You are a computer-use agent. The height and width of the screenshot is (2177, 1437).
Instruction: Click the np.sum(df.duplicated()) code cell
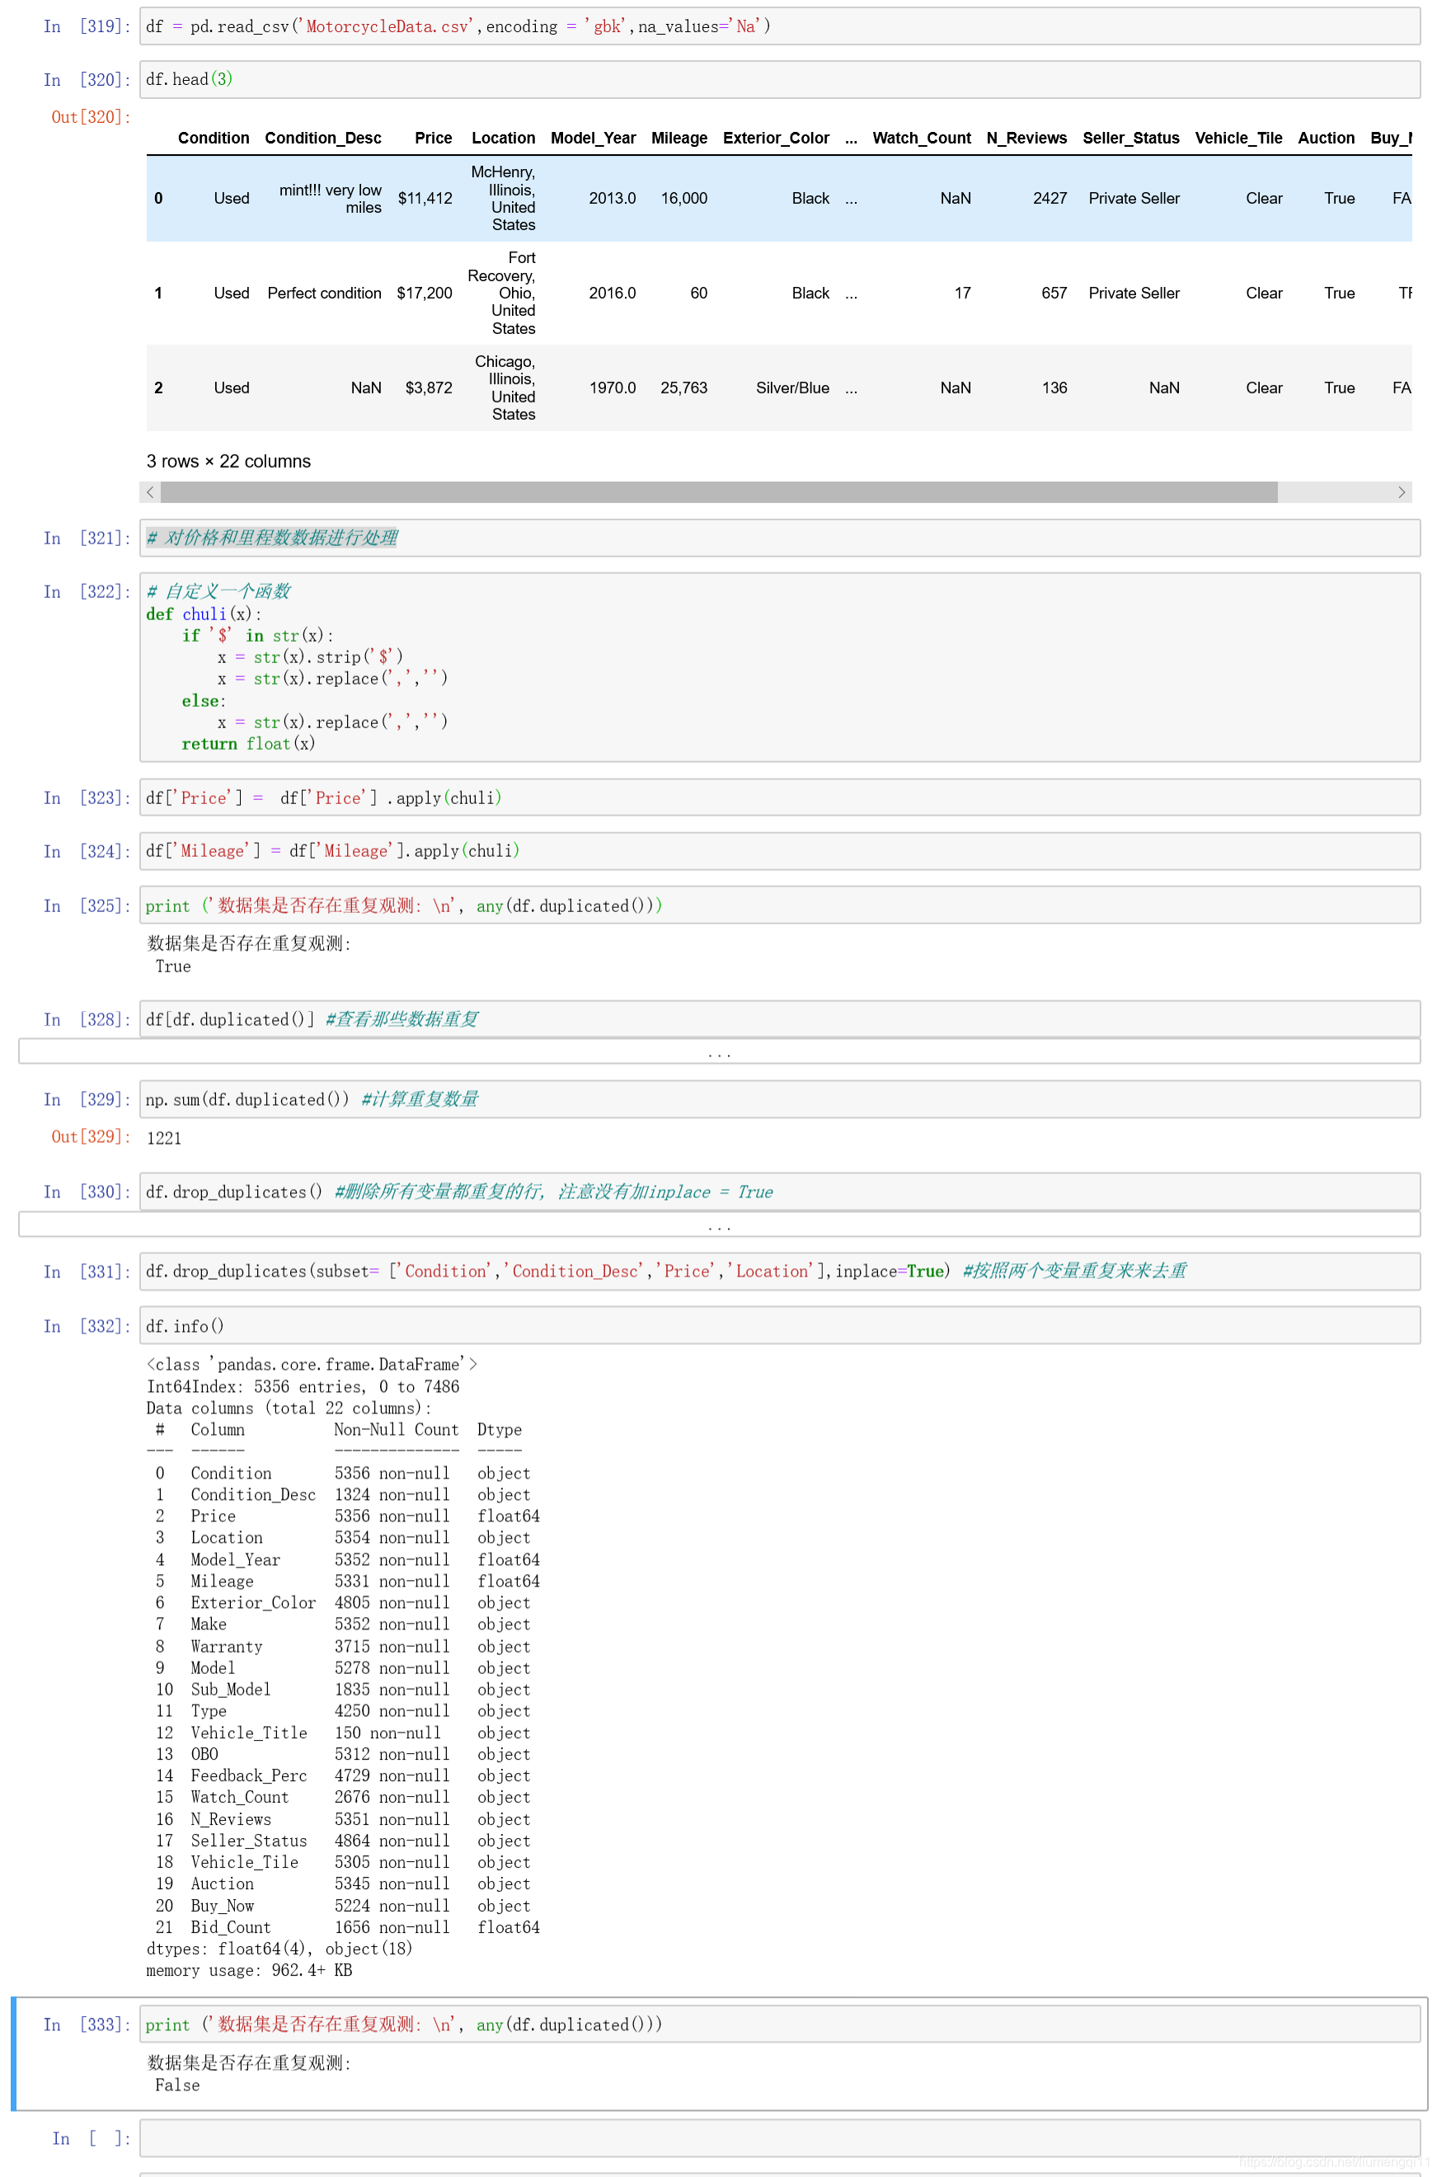click(779, 1099)
